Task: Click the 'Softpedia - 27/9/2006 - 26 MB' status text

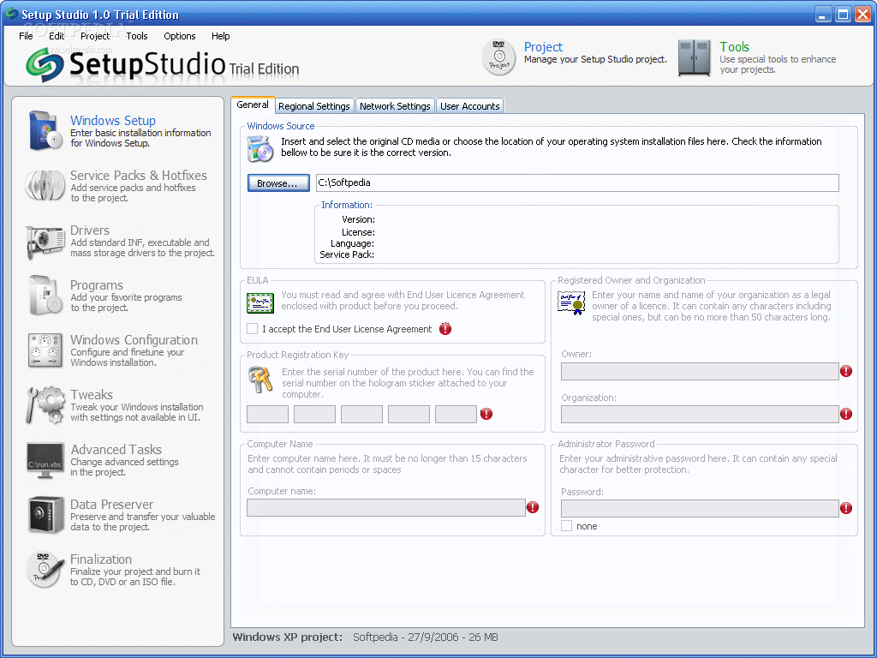Action: [x=425, y=637]
